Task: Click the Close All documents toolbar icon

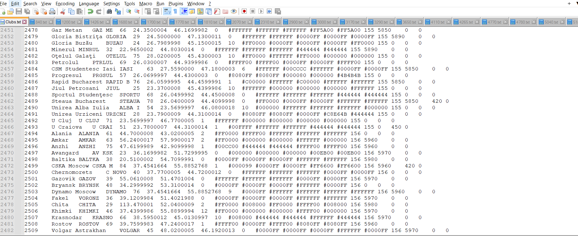Action: coord(44,12)
